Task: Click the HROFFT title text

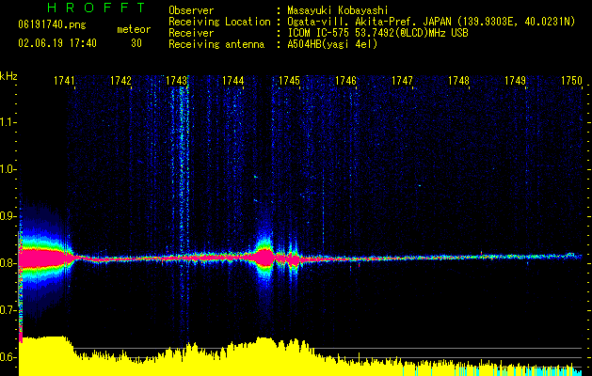Action: pos(96,8)
